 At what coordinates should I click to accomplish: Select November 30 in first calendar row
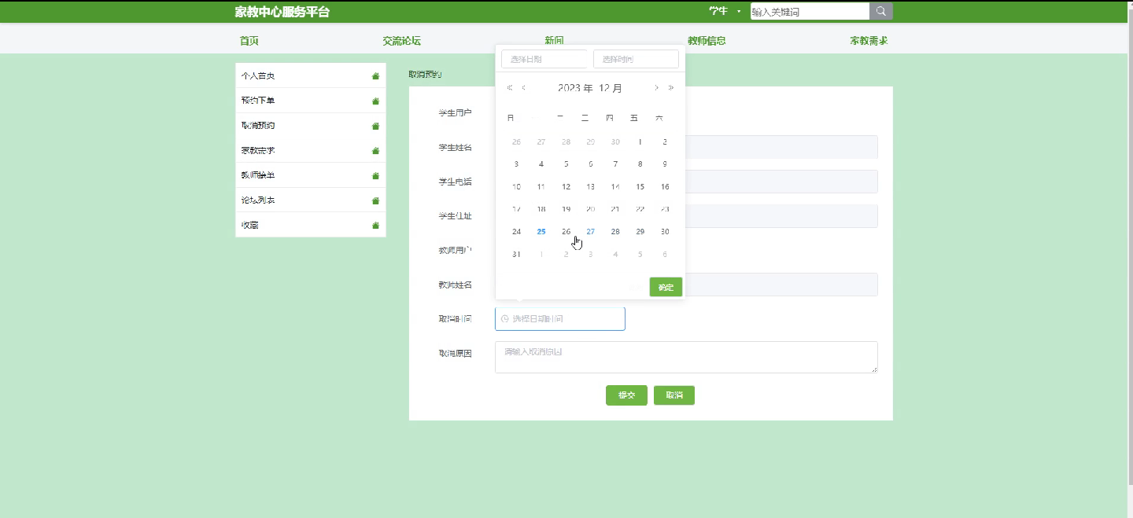(615, 141)
